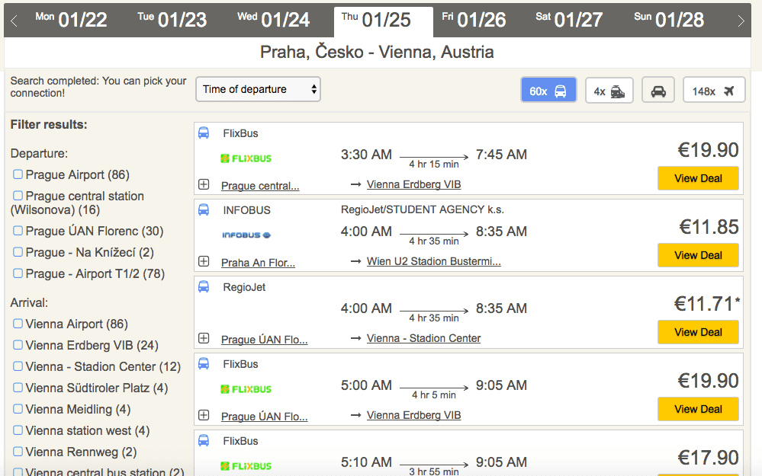The image size is (762, 476).
Task: Show the 60x bus results
Action: click(x=548, y=91)
